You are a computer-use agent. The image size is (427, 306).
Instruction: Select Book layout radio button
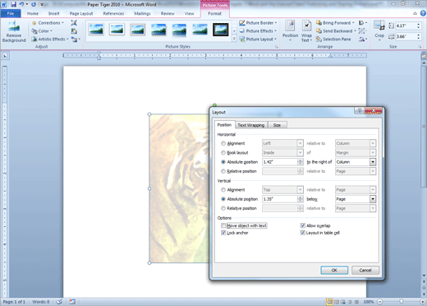pos(223,153)
